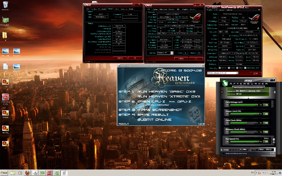Open the Afterburner K (Kombustor) side button

(x=222, y=92)
